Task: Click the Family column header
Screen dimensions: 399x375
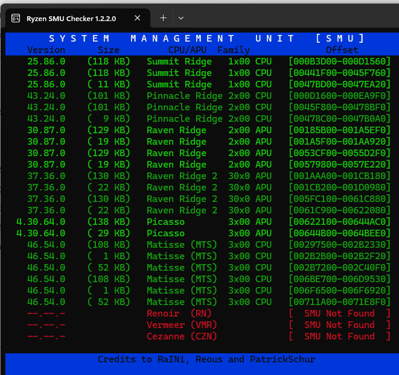Action: [233, 50]
